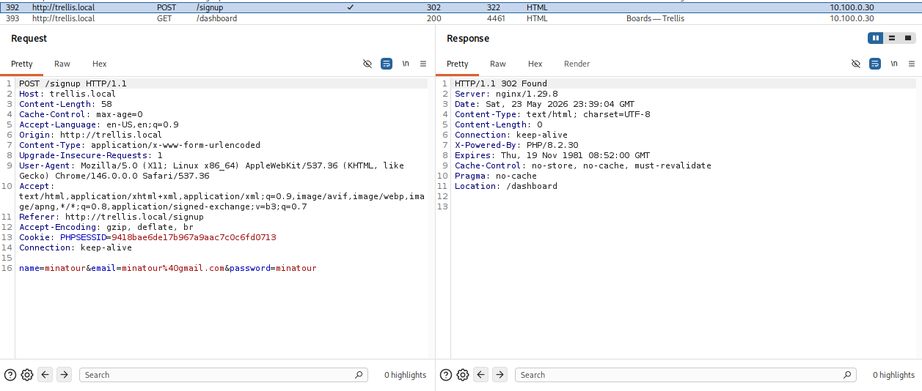Click the PHPSESSID cookie value
Image resolution: width=922 pixels, height=391 pixels.
[194, 237]
